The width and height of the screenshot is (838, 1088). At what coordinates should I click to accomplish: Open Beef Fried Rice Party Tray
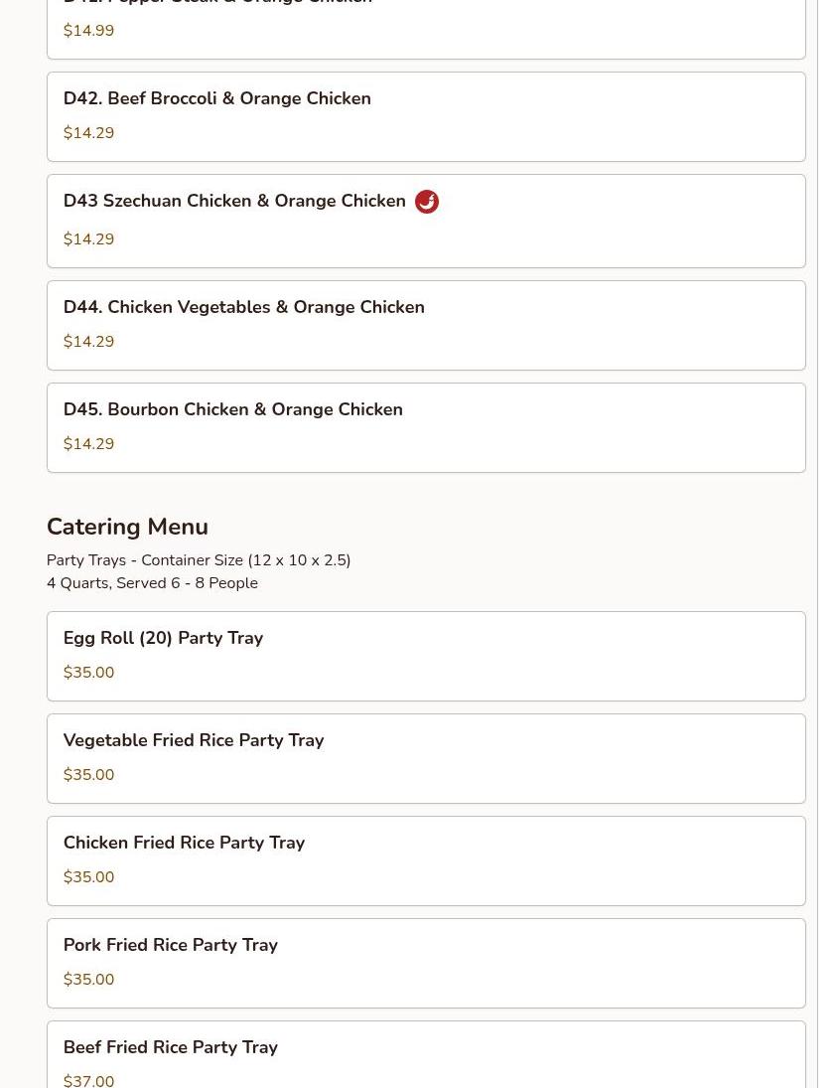pyautogui.click(x=426, y=1054)
